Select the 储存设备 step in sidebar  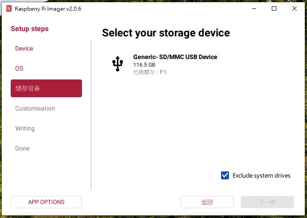coord(46,88)
